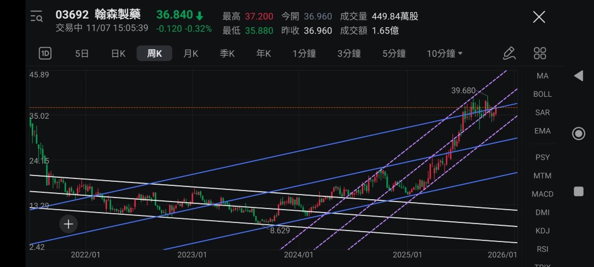Open the 10分鐘 interval dropdown

[x=445, y=54]
